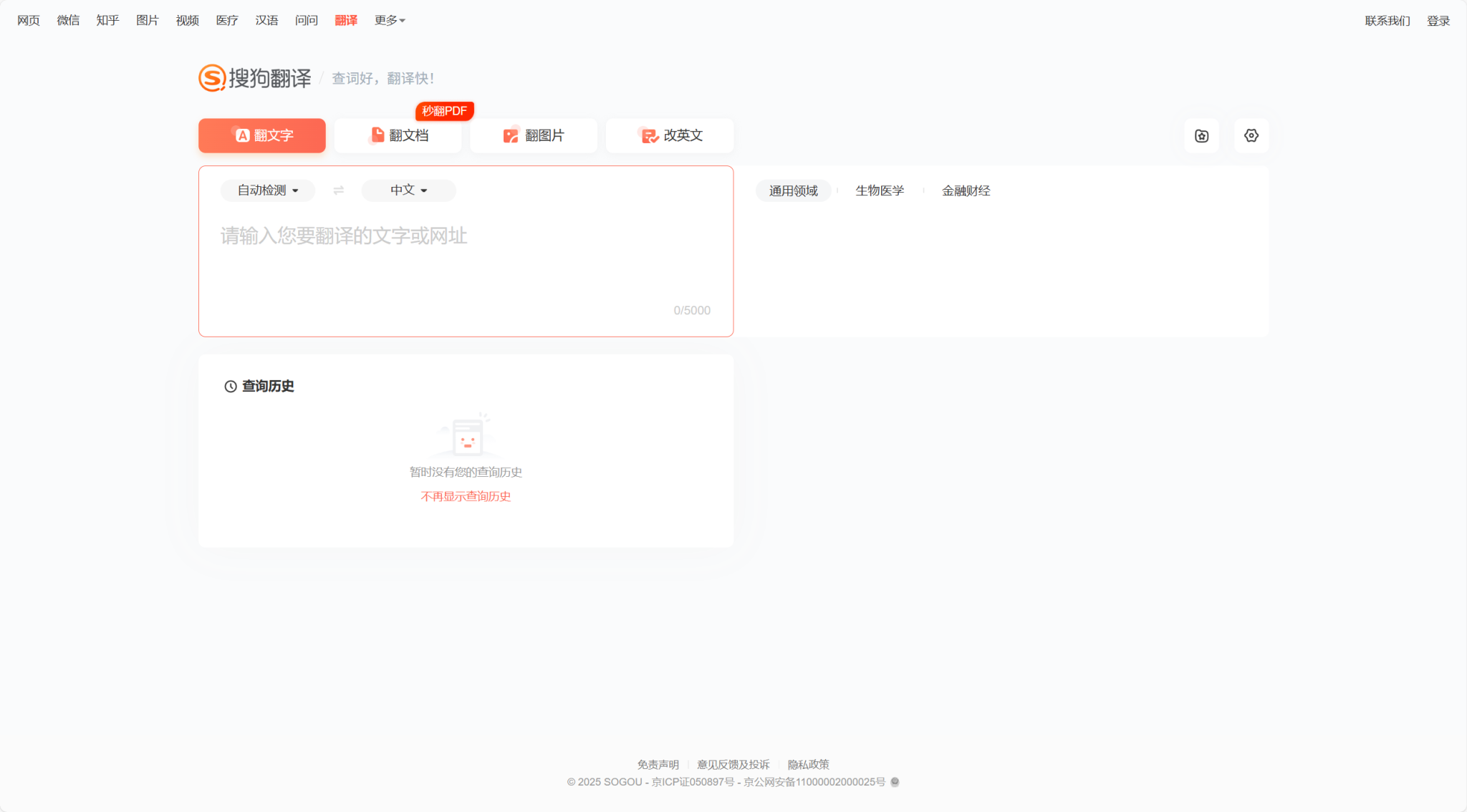Open the 免责声明 footer link
Image resolution: width=1467 pixels, height=812 pixels.
(x=658, y=764)
